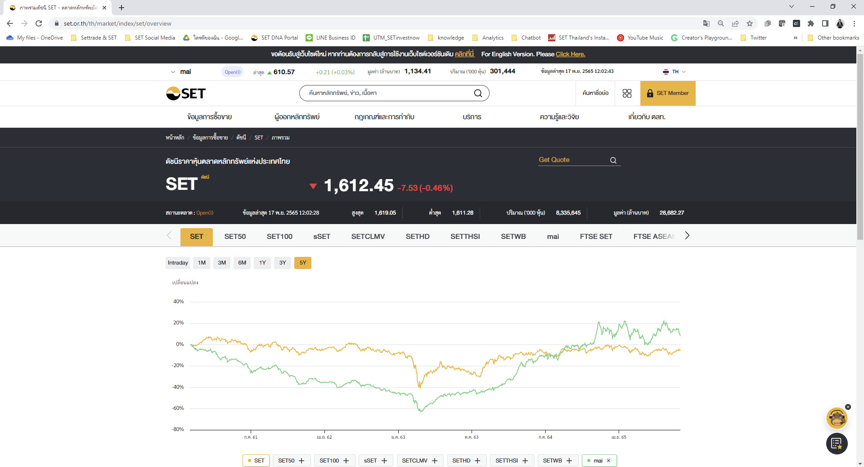
Task: Open the browser tab search chevron
Action: coord(791,7)
